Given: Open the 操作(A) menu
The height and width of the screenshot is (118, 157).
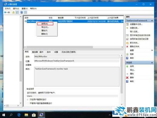Looking at the screenshot, I should tap(16, 8).
